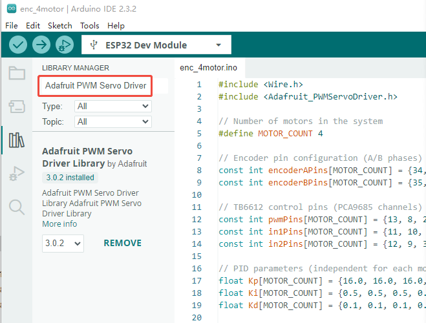Open the Tools menu
The image size is (426, 323).
[90, 26]
